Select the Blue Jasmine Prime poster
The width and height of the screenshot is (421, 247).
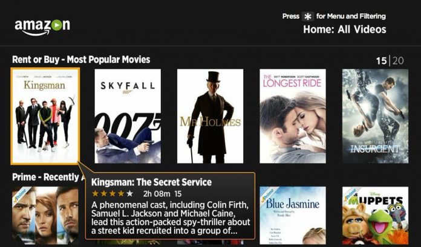[293, 216]
